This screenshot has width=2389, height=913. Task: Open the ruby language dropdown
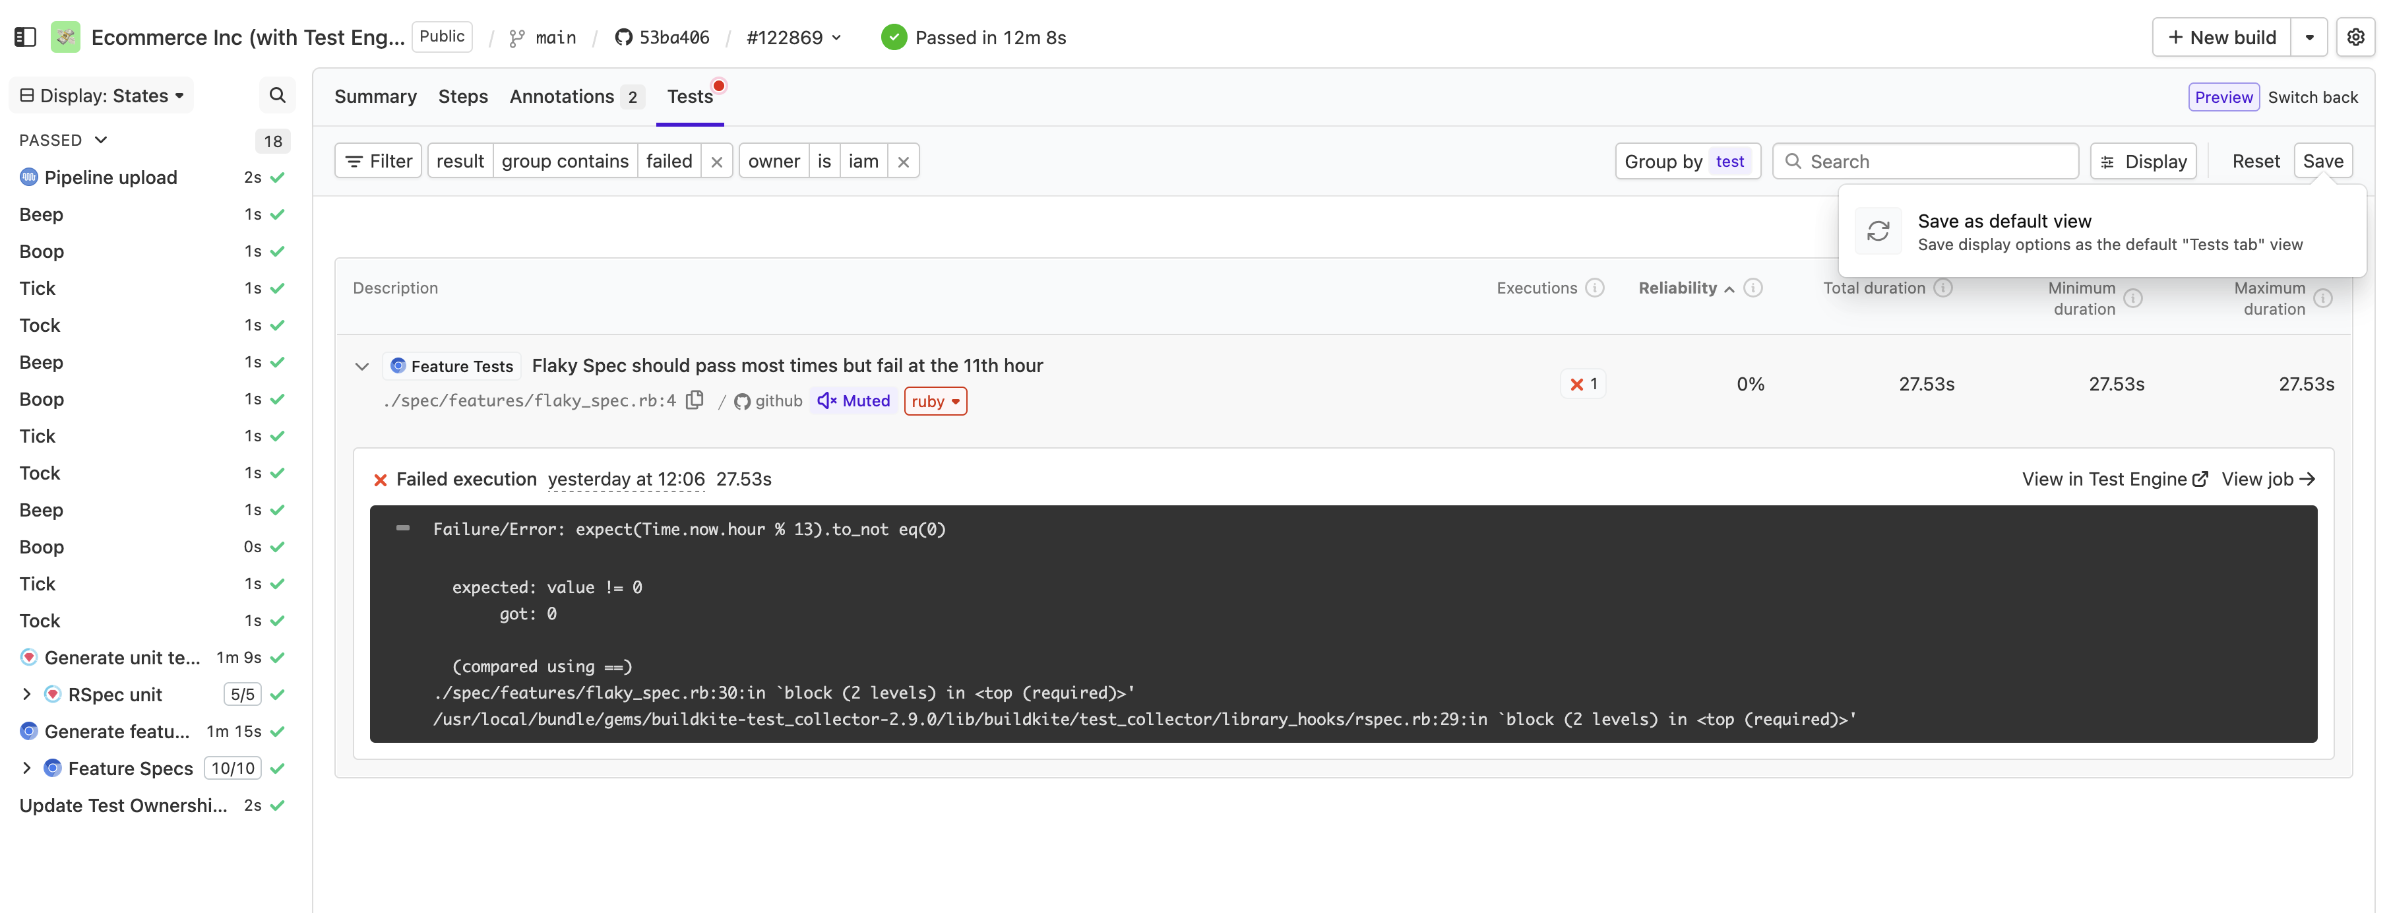[935, 401]
